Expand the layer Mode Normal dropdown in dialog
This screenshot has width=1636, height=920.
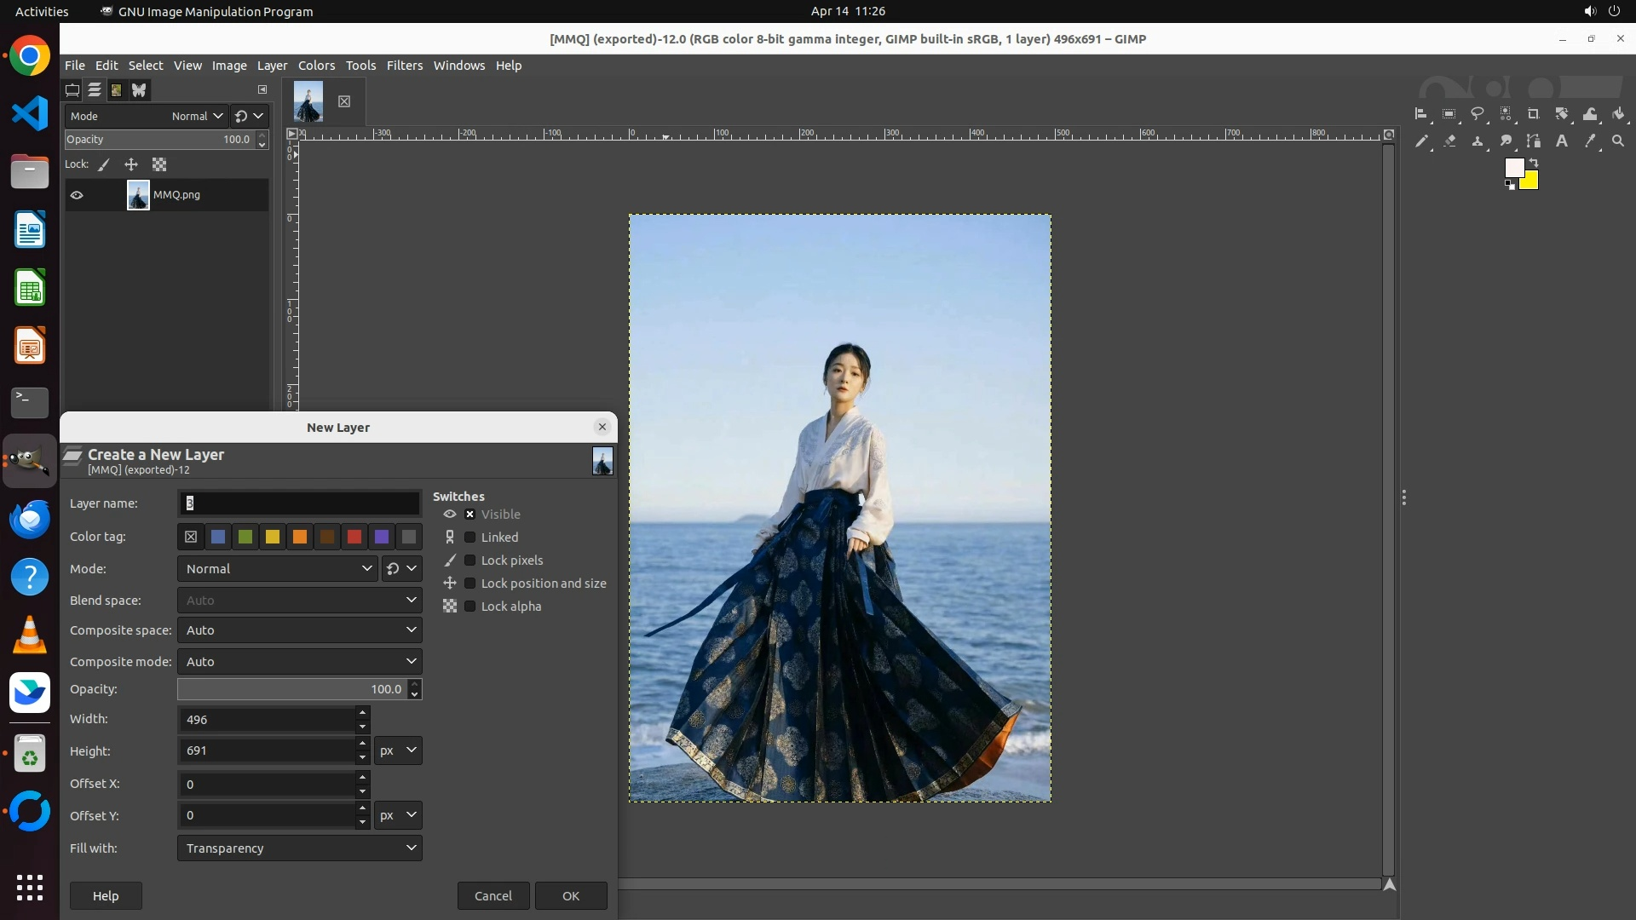tap(278, 569)
